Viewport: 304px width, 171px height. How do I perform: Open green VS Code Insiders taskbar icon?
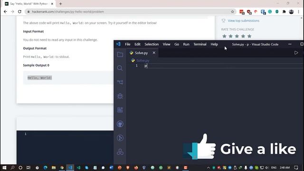(78, 168)
